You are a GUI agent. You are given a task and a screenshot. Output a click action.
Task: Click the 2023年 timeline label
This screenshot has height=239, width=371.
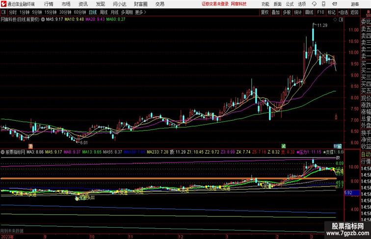point(7,237)
